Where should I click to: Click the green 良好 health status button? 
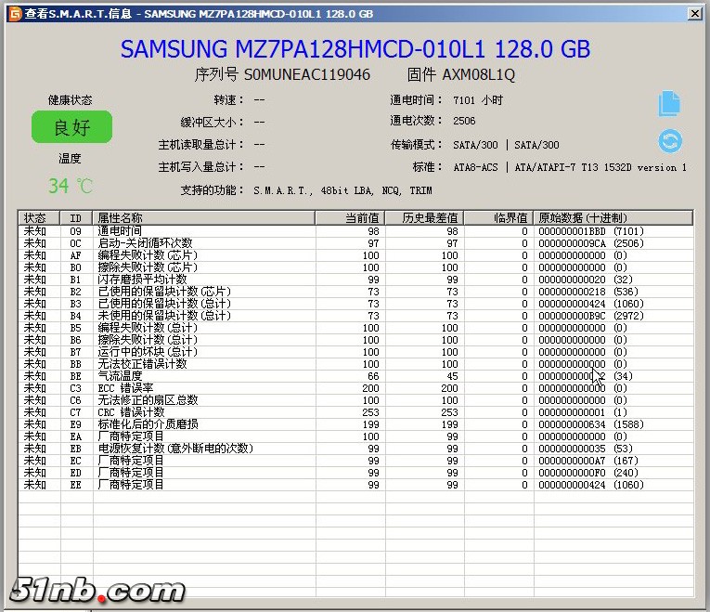(x=71, y=127)
